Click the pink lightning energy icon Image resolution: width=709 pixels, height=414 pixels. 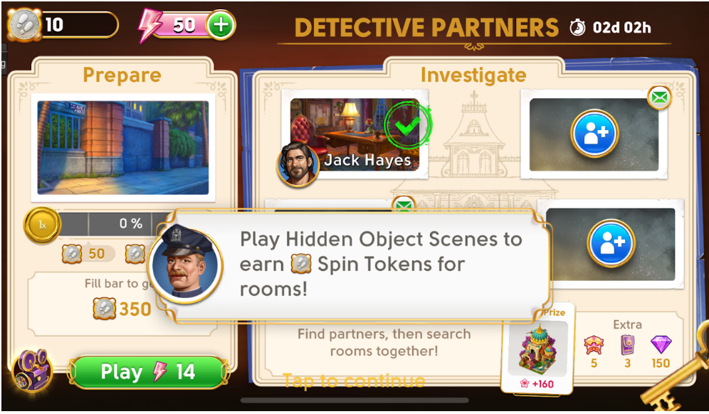tap(151, 26)
